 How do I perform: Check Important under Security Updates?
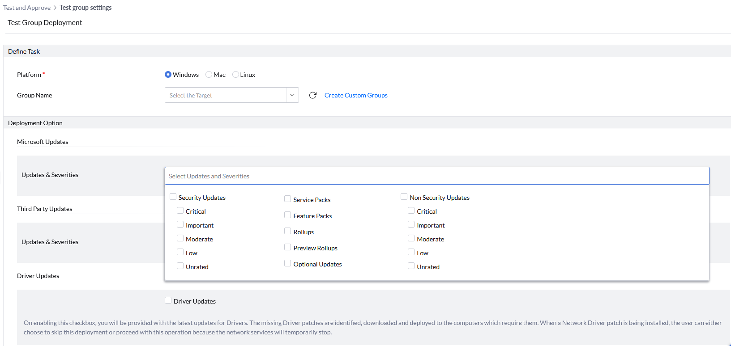[x=180, y=224]
